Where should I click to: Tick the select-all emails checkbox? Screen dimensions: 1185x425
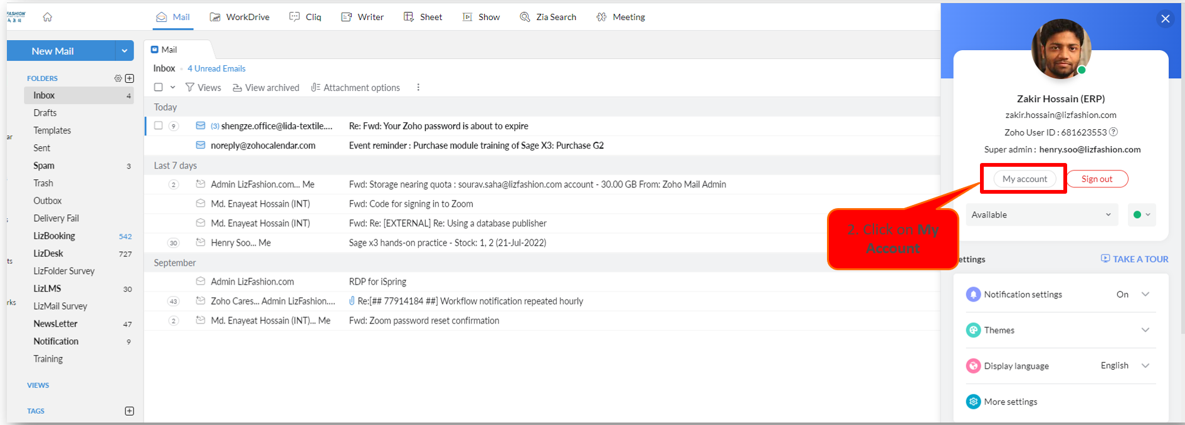159,87
